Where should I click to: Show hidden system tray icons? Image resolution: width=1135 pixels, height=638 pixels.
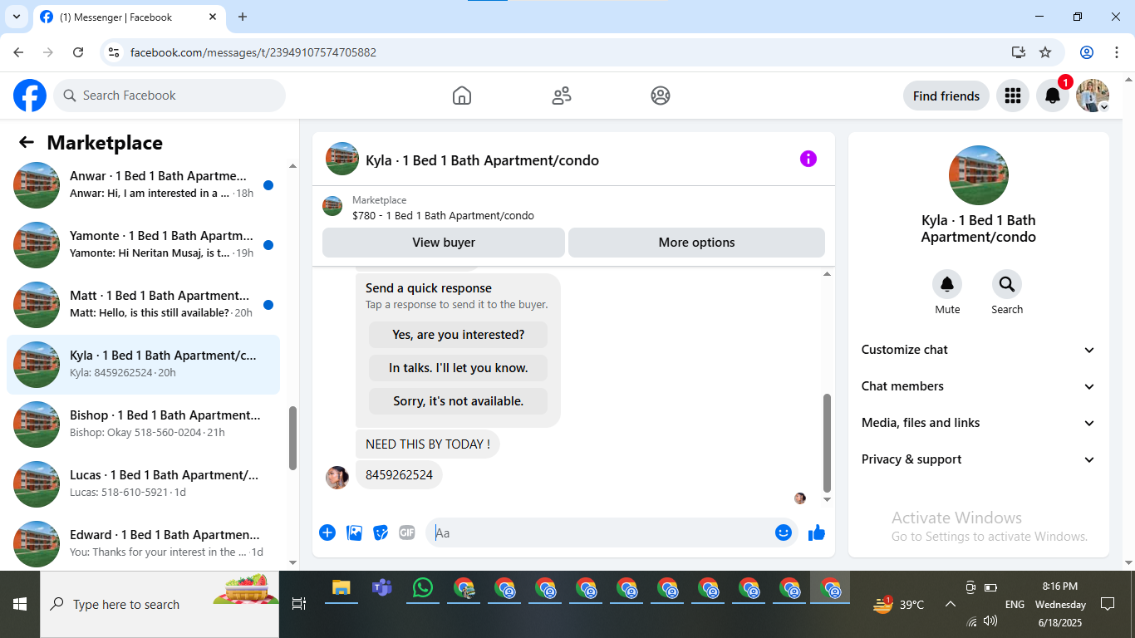[951, 604]
